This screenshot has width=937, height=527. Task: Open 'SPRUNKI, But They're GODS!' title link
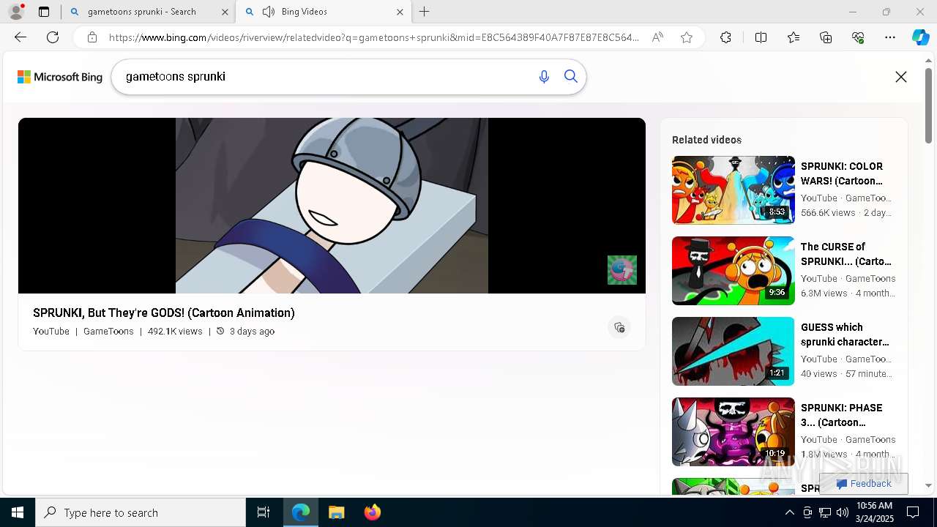coord(164,313)
